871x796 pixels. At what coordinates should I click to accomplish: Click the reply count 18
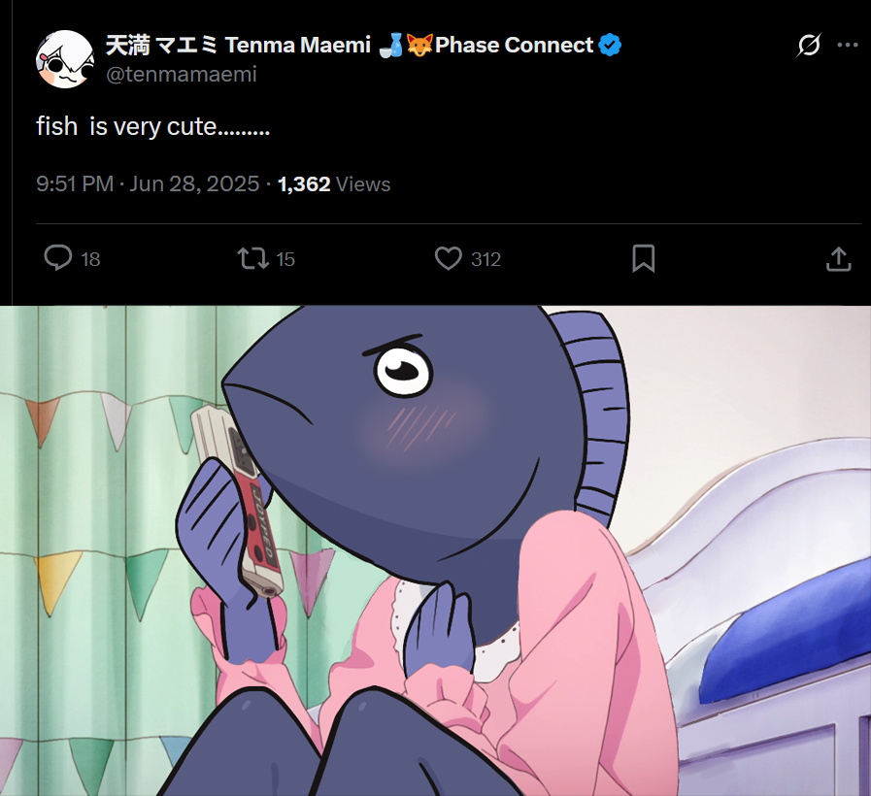click(90, 259)
